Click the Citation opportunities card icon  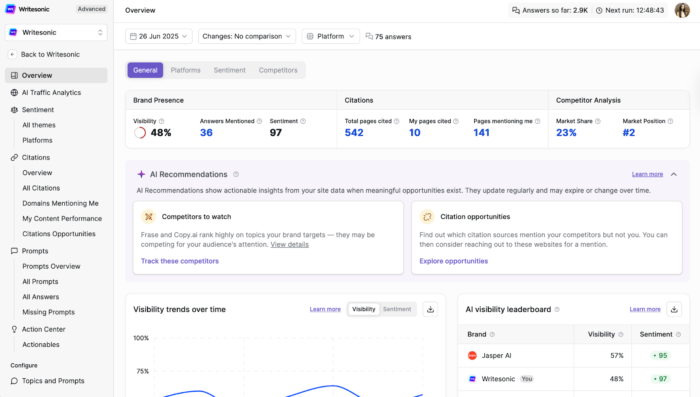pyautogui.click(x=427, y=217)
